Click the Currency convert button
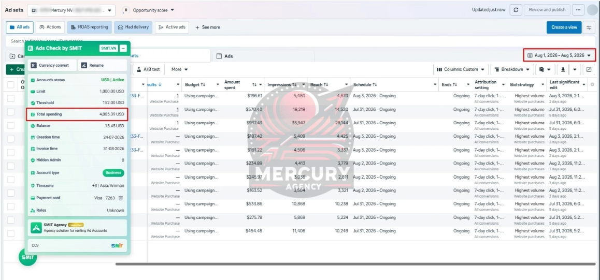The image size is (600, 280). 52,65
